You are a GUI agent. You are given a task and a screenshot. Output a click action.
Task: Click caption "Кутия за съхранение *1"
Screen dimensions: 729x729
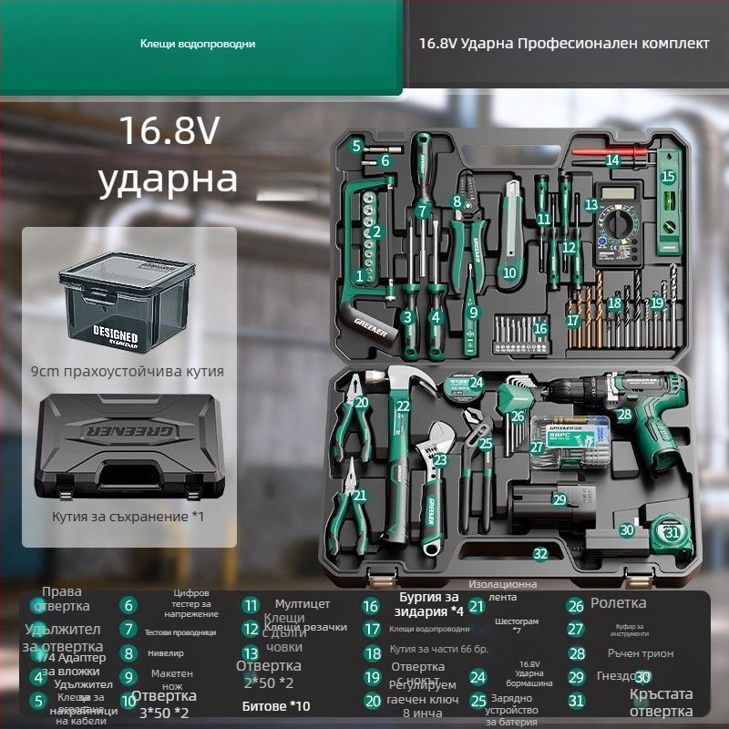point(128,516)
